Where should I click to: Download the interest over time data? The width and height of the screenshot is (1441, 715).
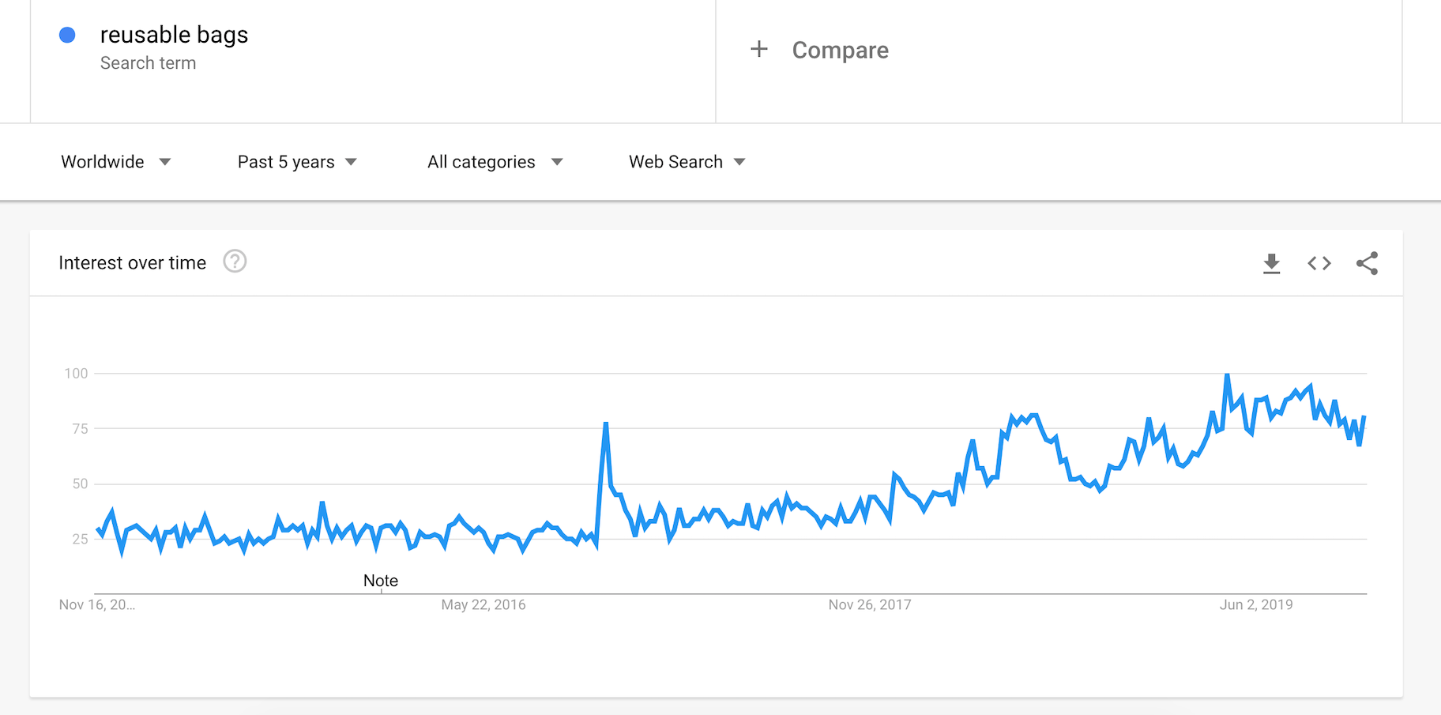pos(1271,263)
